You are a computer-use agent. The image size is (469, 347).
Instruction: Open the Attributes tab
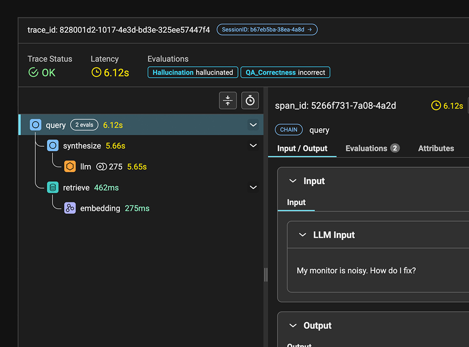(x=436, y=148)
